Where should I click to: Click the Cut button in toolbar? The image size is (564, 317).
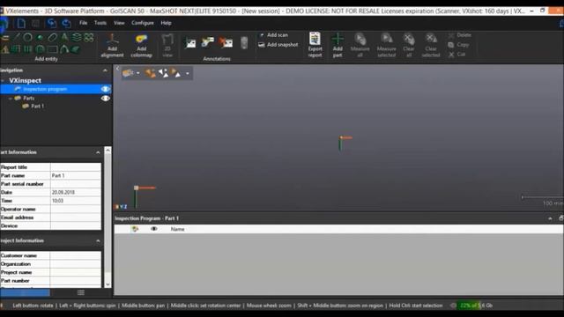point(456,55)
